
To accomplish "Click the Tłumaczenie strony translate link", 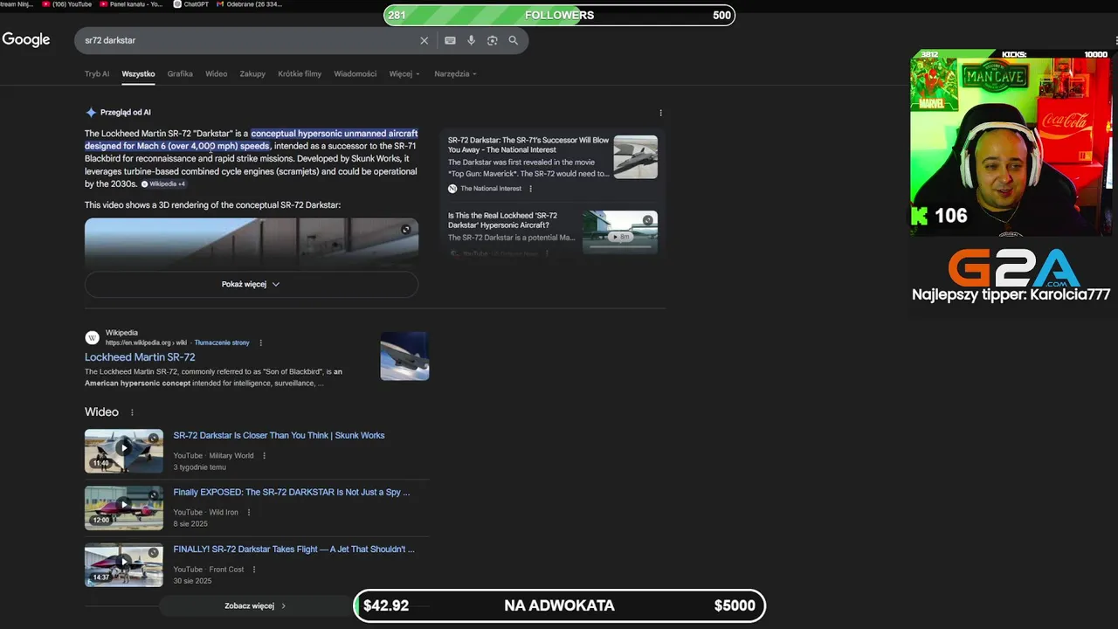I will coord(222,343).
